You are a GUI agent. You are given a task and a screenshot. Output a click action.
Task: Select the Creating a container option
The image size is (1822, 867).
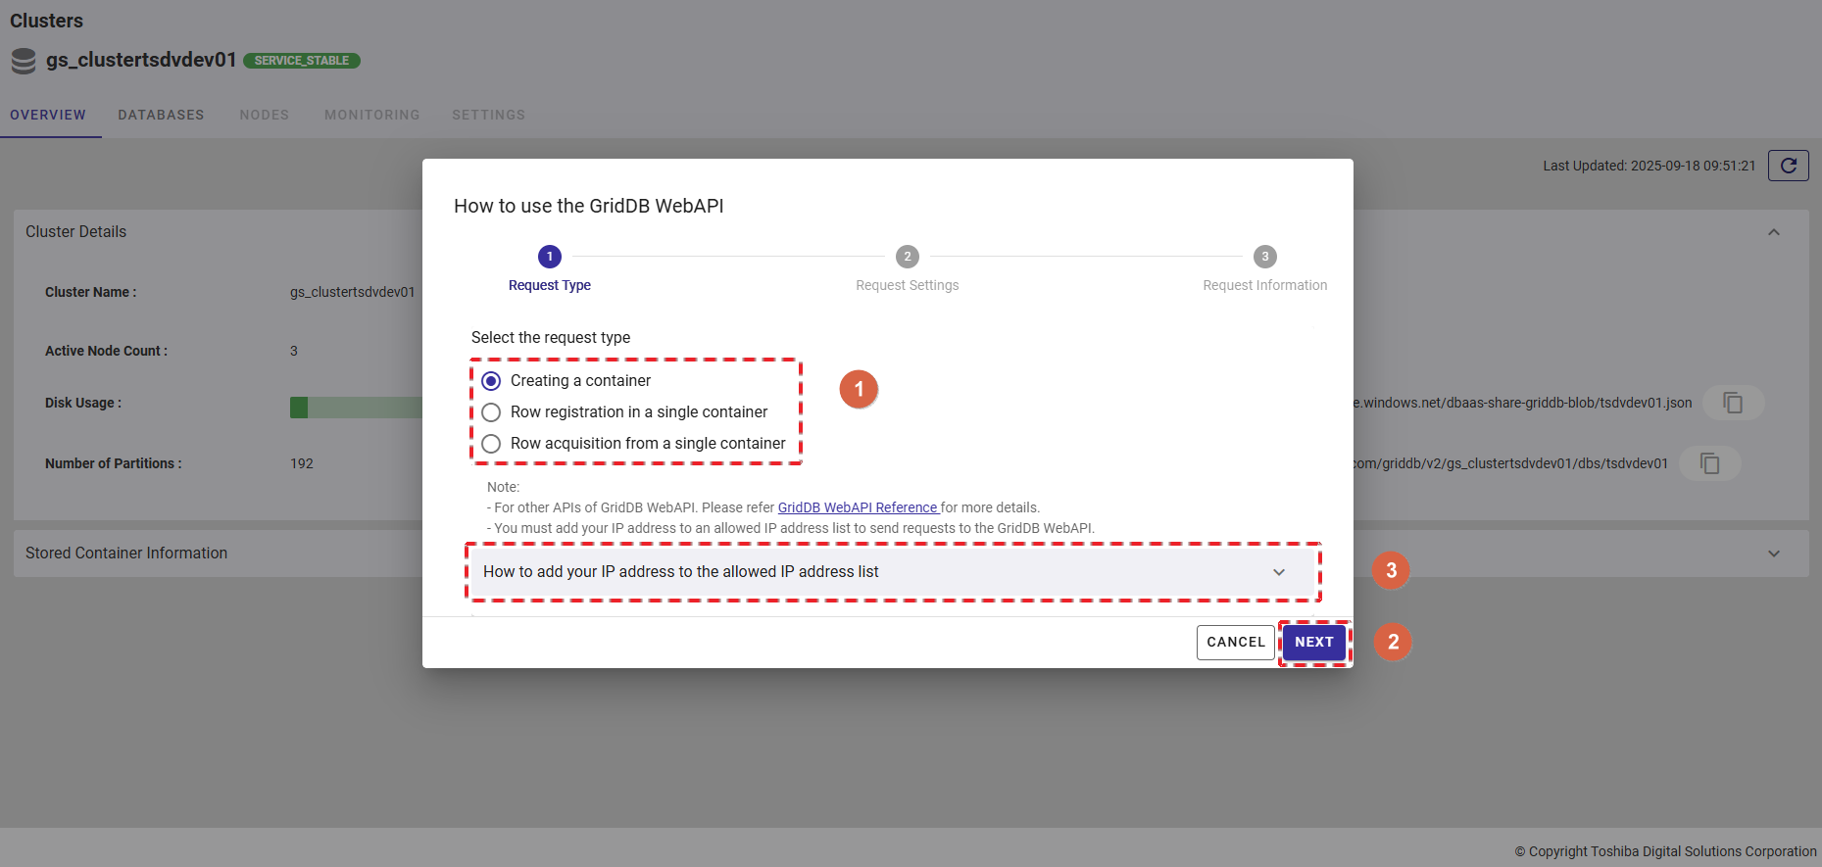tap(491, 381)
